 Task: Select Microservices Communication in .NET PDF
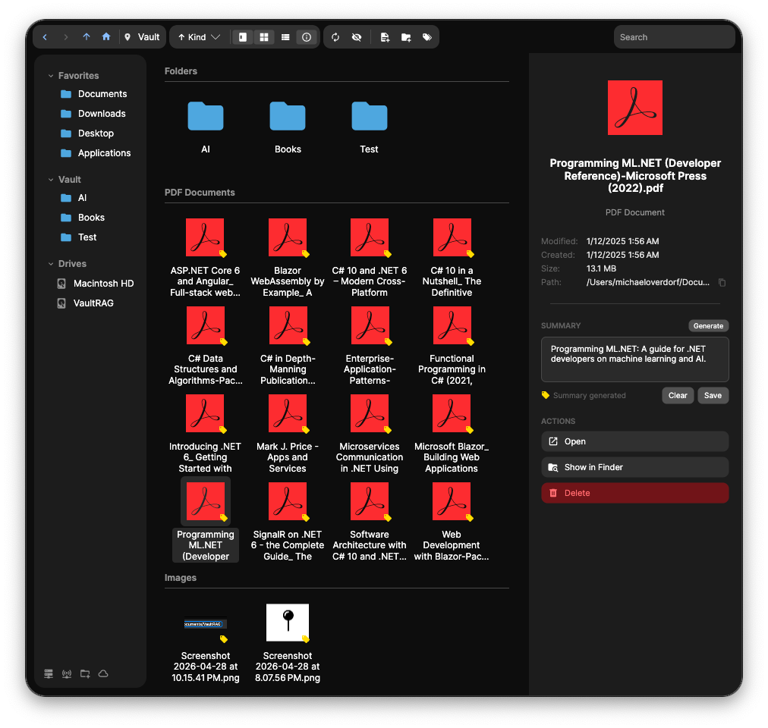tap(370, 414)
